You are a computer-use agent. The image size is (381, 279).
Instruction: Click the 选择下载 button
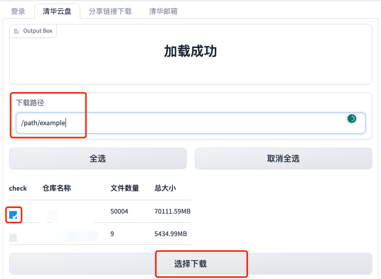[190, 264]
